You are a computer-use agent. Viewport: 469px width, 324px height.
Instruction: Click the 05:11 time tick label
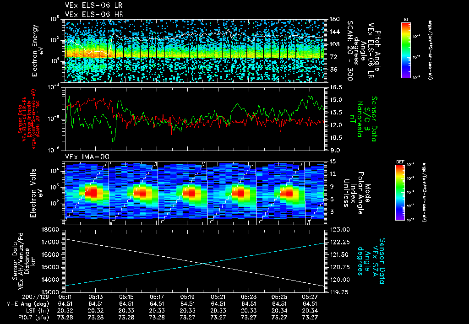tap(65, 297)
